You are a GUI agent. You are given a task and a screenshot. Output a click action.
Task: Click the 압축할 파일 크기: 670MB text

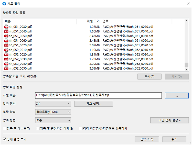(x=20, y=76)
